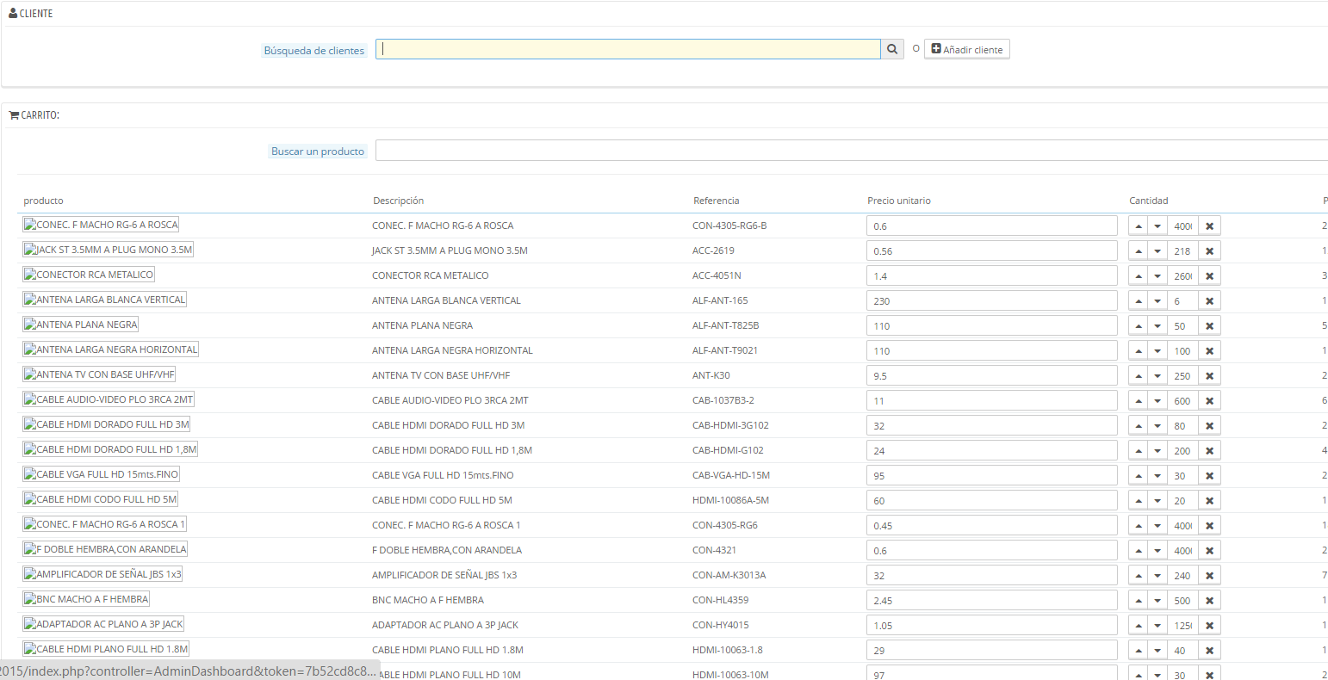1328x680 pixels.
Task: Edit quantity 600 for CABLE AUDIO-VIDEO PLO 3RCA
Action: (1183, 401)
